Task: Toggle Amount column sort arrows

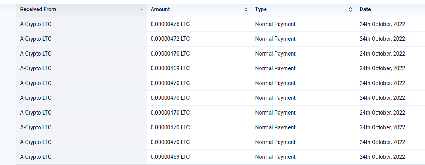Action: pyautogui.click(x=246, y=9)
